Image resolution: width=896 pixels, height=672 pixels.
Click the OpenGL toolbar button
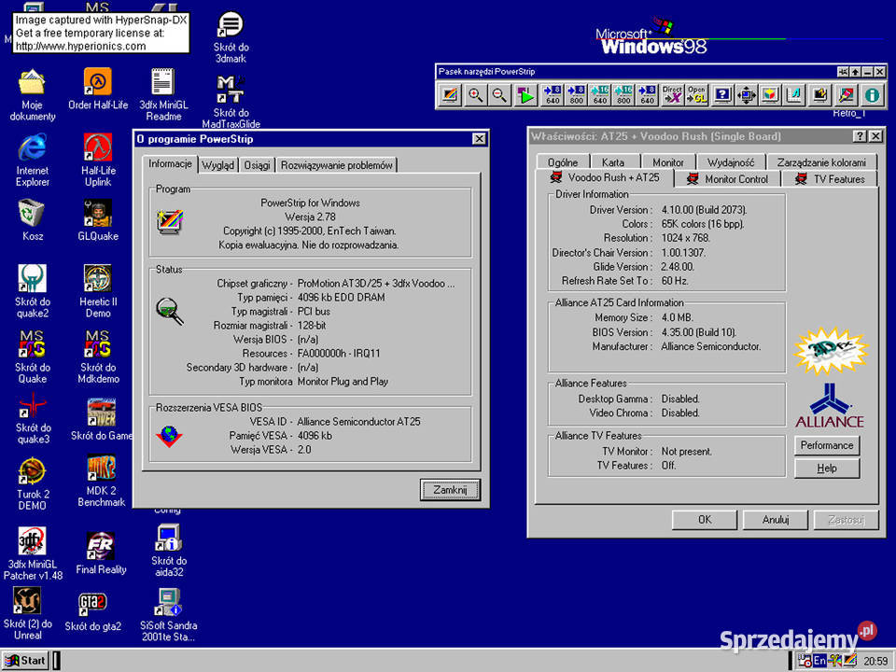(696, 95)
